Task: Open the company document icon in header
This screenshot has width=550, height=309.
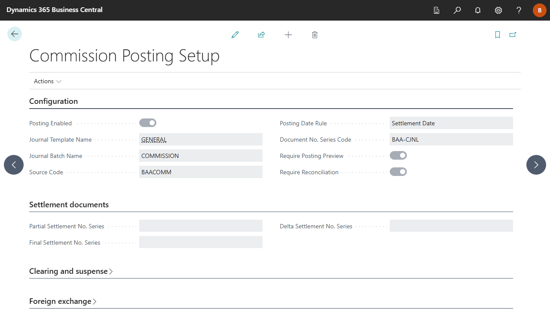Action: click(437, 10)
